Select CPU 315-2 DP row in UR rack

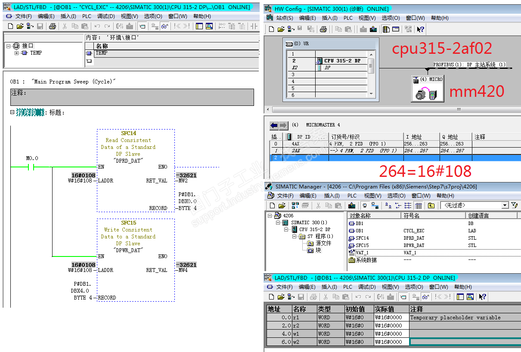coord(327,61)
